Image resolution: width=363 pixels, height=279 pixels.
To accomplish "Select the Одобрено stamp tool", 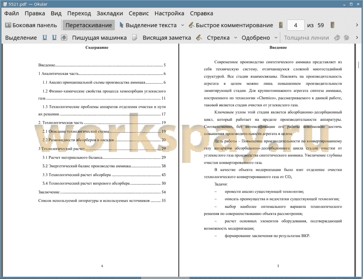I will [x=256, y=38].
